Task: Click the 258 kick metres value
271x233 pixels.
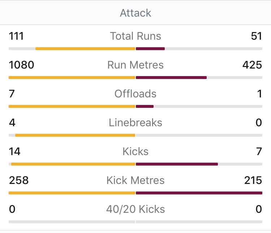Action: point(18,180)
